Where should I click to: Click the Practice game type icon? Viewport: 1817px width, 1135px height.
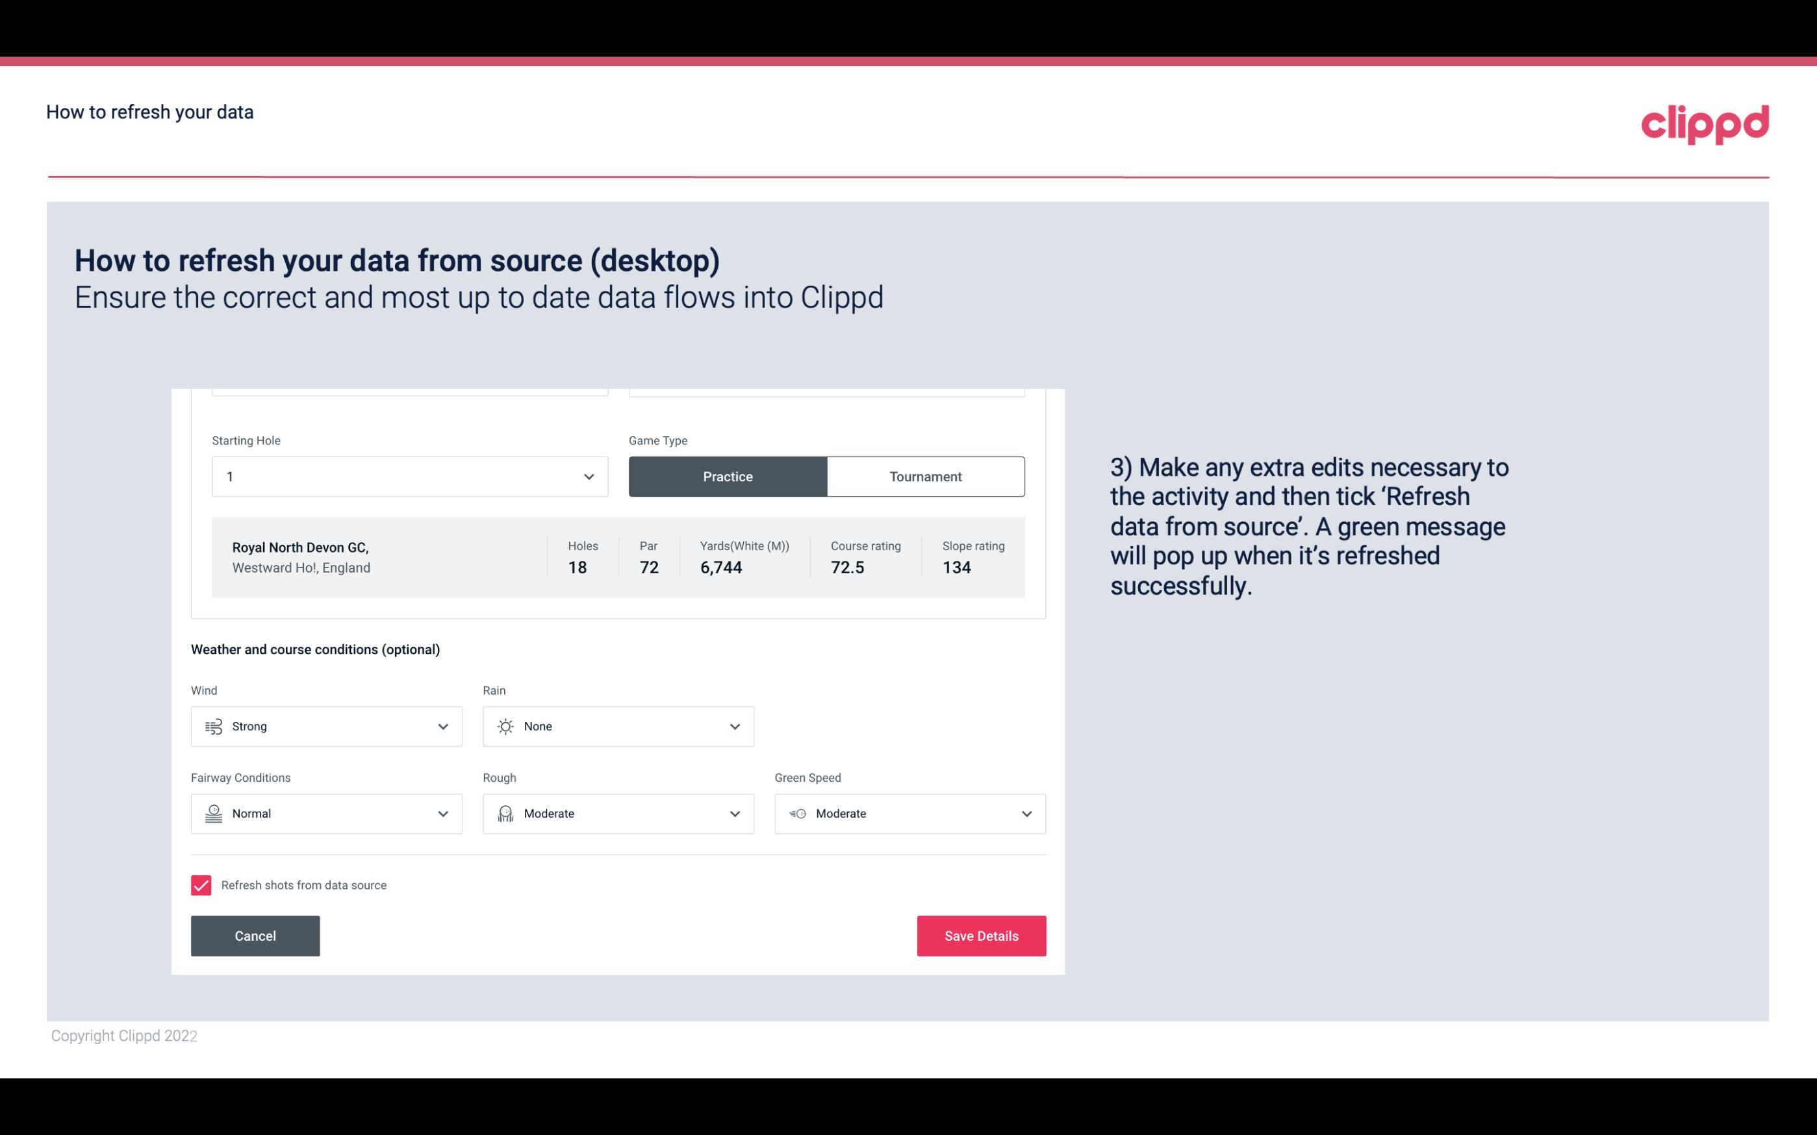coord(728,476)
